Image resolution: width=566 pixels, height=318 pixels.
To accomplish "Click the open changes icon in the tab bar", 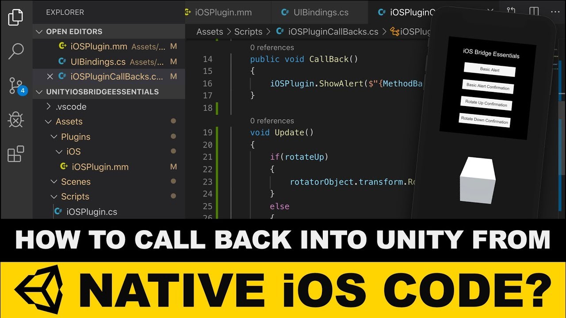I will [511, 12].
